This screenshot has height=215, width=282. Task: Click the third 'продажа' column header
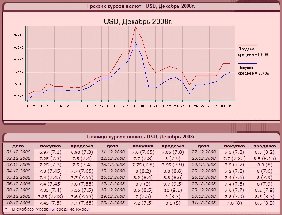264,146
